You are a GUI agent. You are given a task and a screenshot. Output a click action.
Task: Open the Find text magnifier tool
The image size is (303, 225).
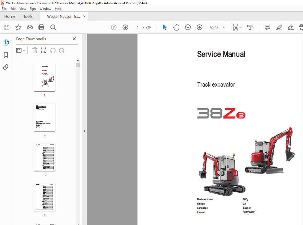coord(53,28)
